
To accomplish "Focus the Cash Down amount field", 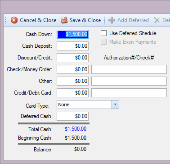I will pos(72,34).
